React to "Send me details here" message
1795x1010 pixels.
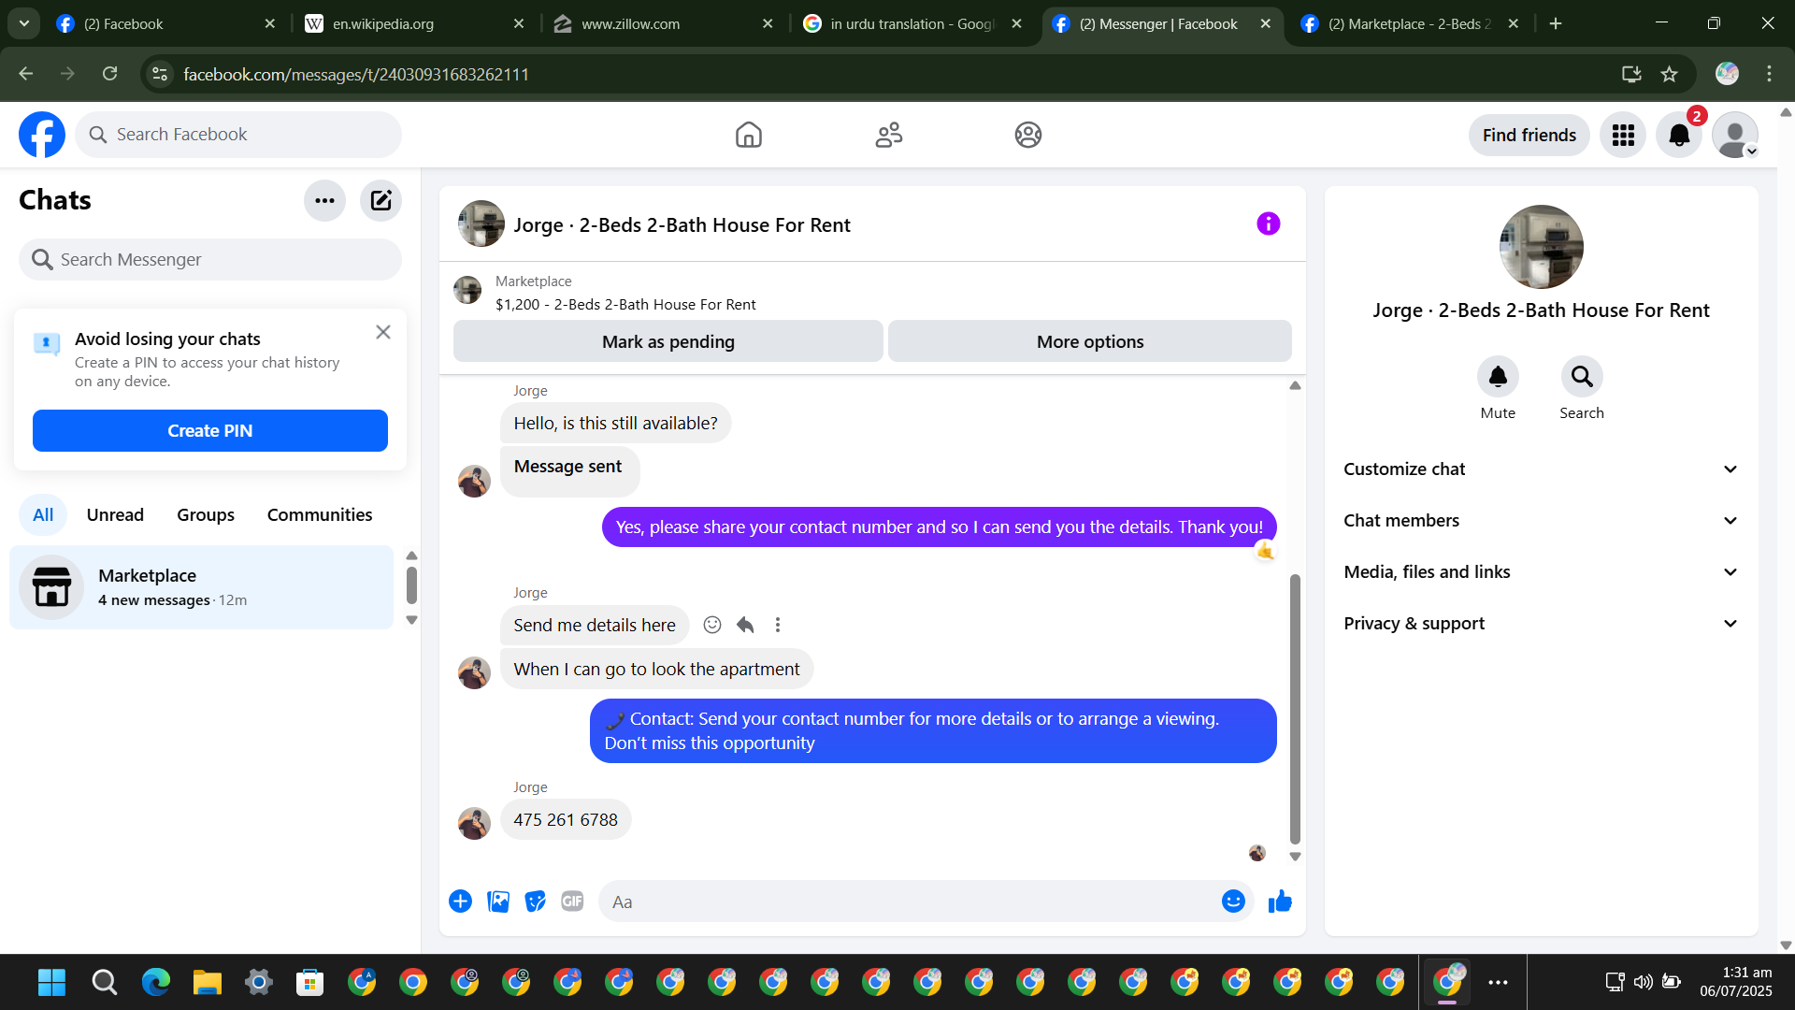712,625
